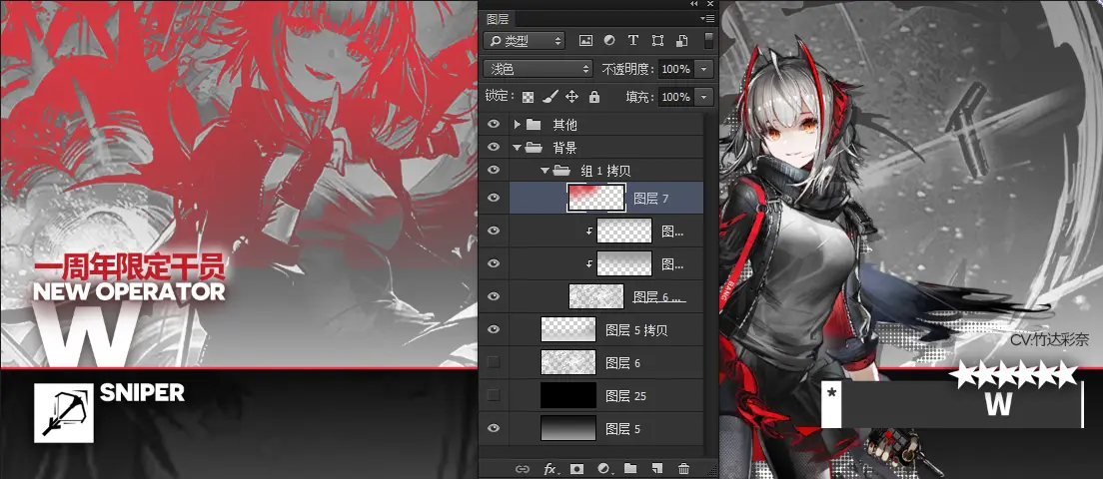Click the link layers icon
1103x479 pixels.
[x=523, y=469]
